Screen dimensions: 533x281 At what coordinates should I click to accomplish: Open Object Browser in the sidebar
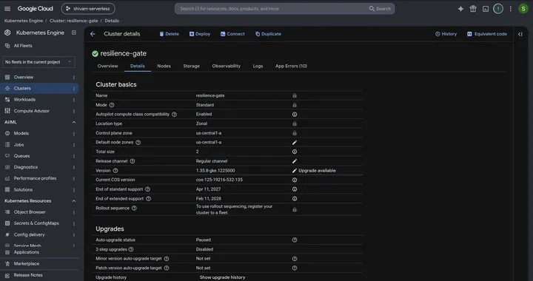[30, 212]
